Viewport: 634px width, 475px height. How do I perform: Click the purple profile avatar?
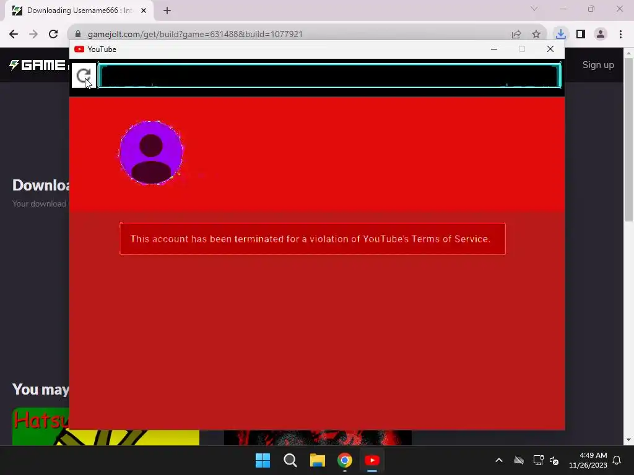151,153
